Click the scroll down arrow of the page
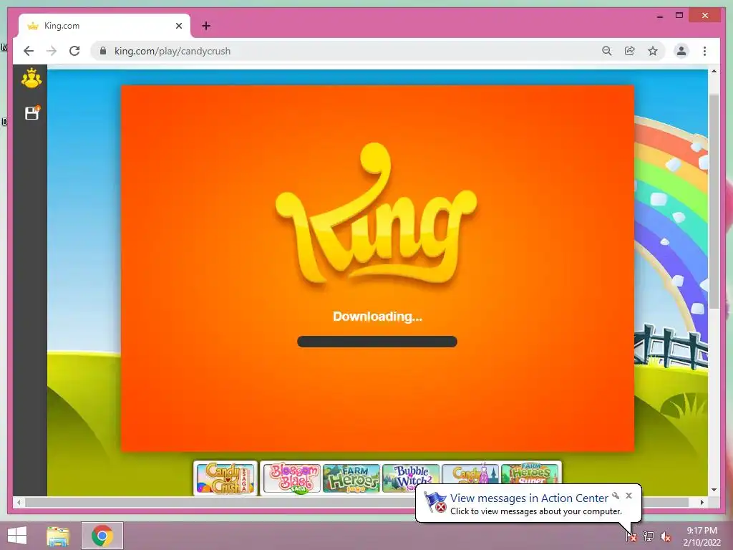 (714, 490)
